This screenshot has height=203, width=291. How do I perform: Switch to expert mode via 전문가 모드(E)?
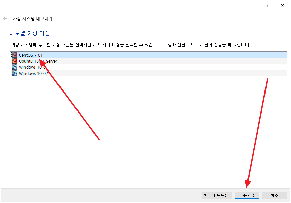(x=217, y=195)
